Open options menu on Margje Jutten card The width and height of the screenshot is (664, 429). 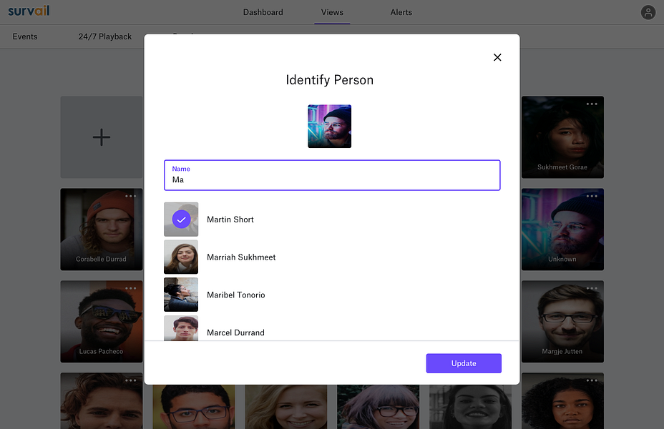(x=592, y=289)
